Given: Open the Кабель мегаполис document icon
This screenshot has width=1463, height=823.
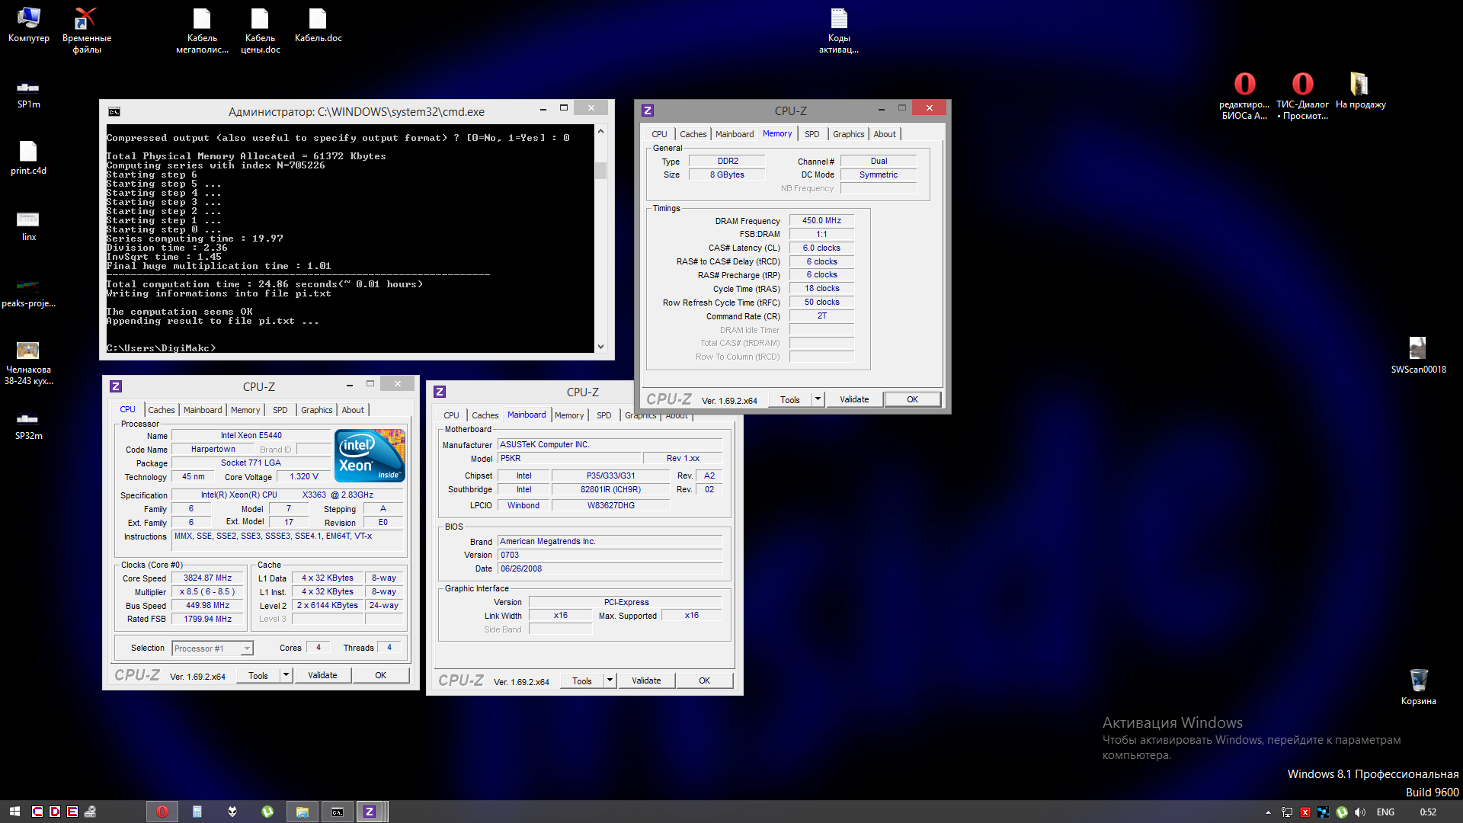Looking at the screenshot, I should click(x=202, y=30).
